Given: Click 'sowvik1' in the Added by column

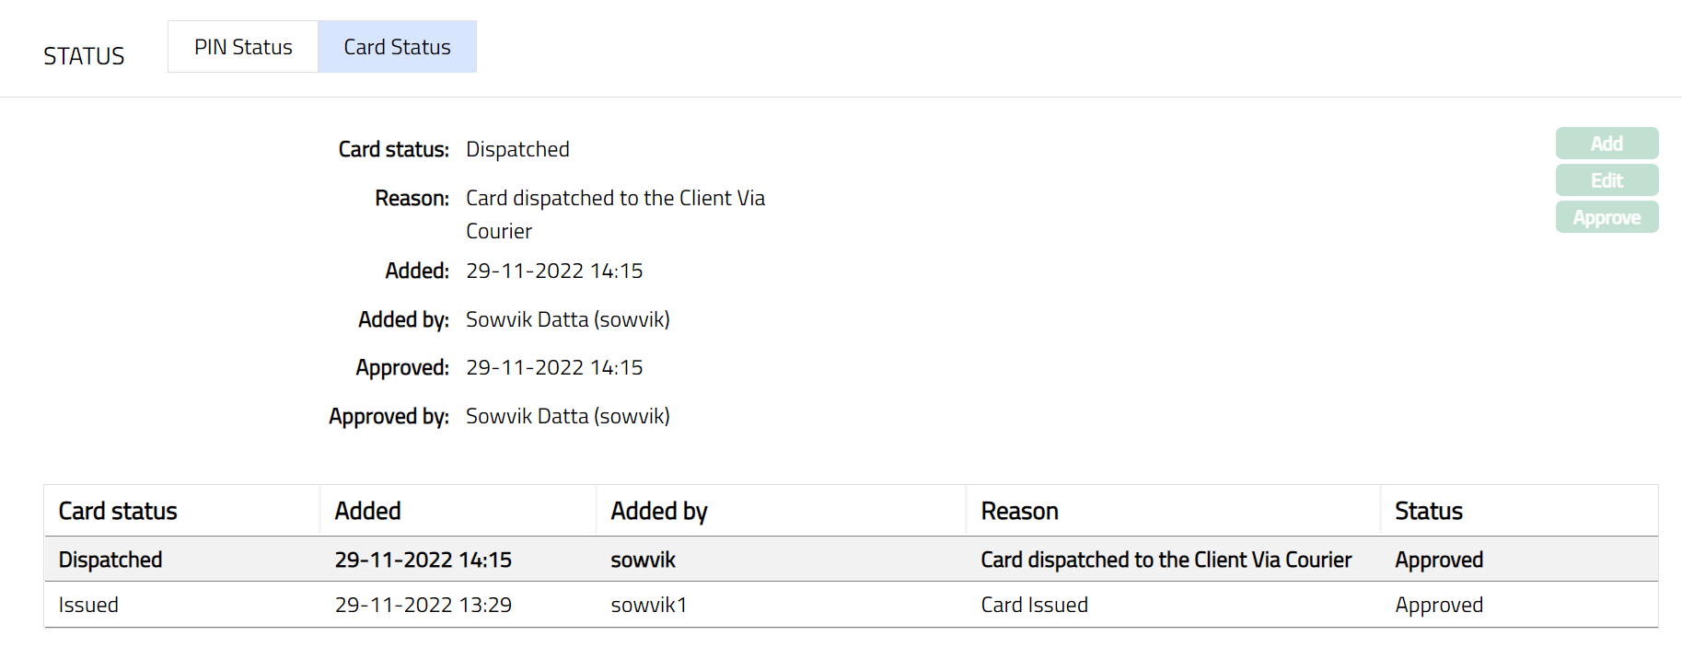Looking at the screenshot, I should point(648,605).
